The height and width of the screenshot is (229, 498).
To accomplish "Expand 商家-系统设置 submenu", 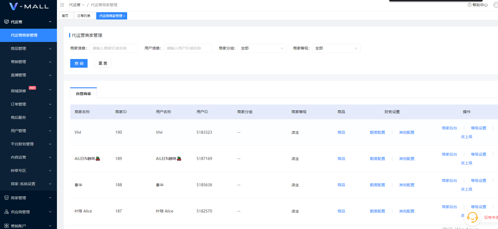I will coord(50,184).
